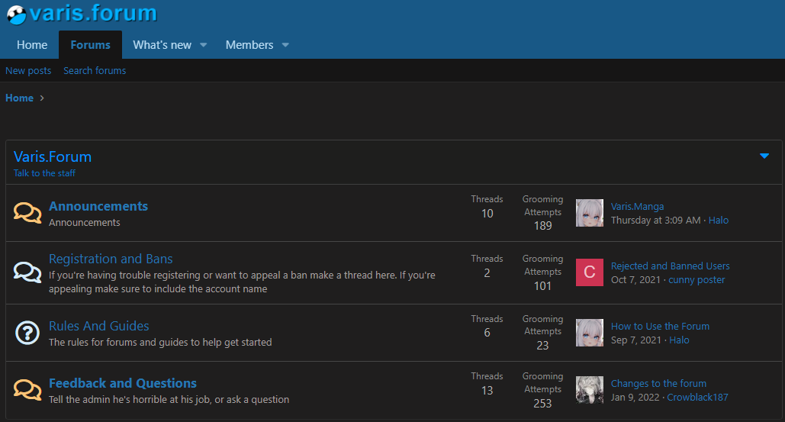Image resolution: width=785 pixels, height=422 pixels.
Task: Open the Home breadcrumb link
Action: point(20,98)
